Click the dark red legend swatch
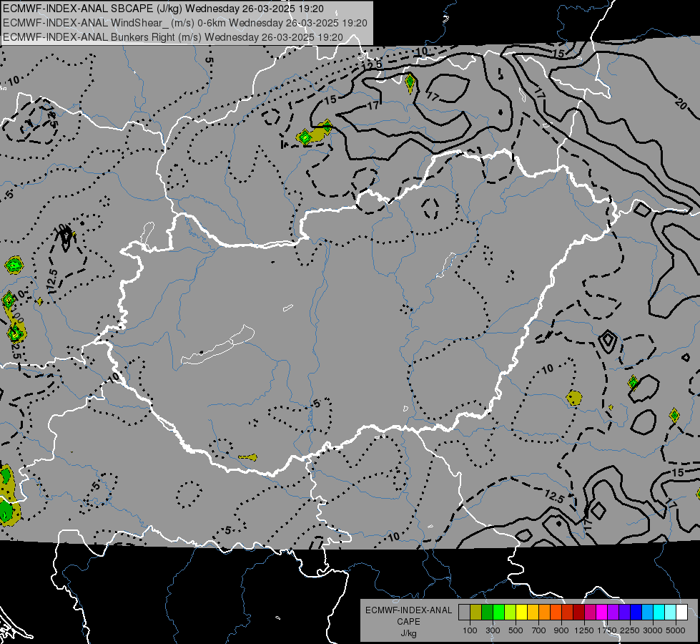 [579, 613]
